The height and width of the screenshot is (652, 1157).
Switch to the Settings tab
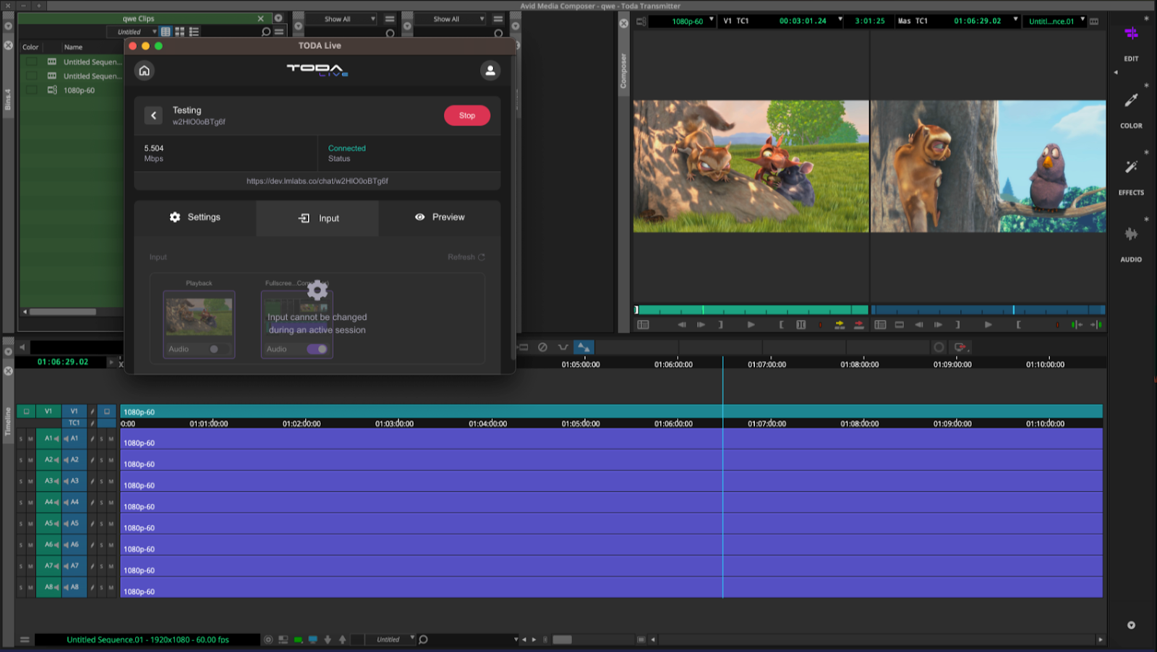tap(195, 217)
